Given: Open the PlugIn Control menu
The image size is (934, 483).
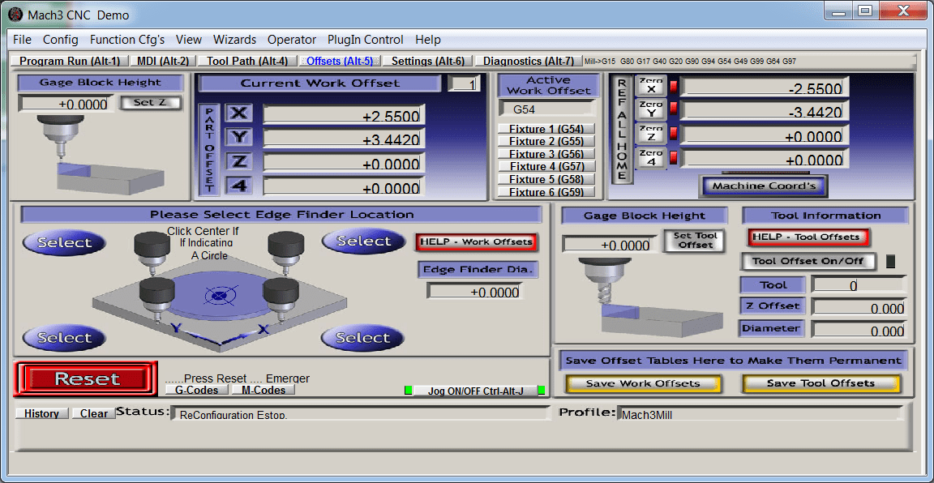Looking at the screenshot, I should [x=365, y=40].
